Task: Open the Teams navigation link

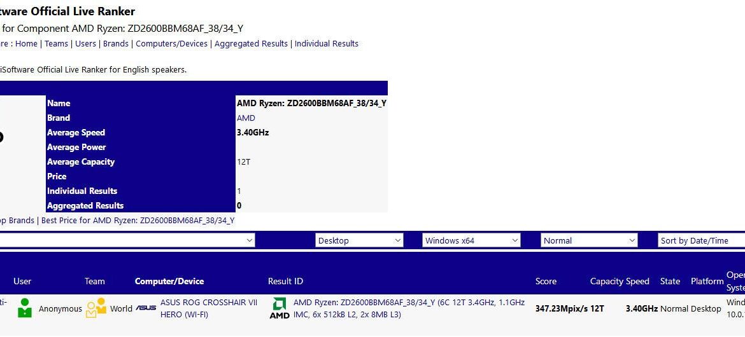Action: (56, 44)
